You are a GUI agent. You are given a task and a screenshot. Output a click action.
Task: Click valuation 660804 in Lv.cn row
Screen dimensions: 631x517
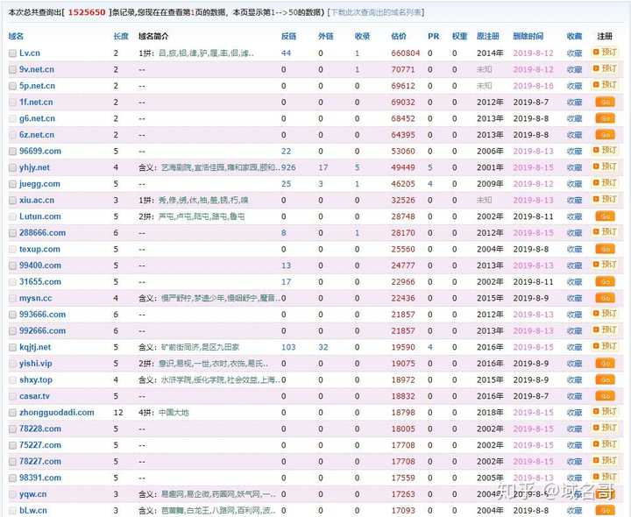pos(406,53)
